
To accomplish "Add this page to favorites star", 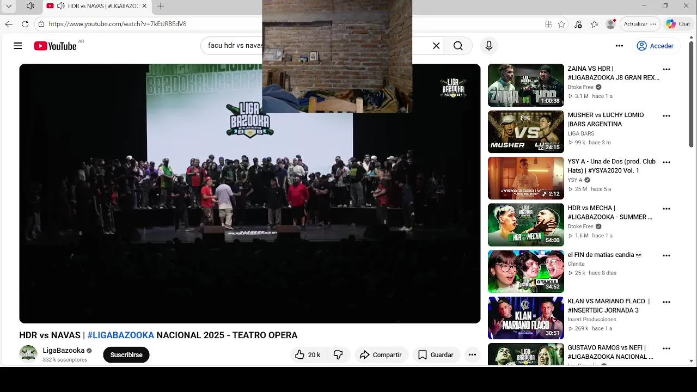I will pos(561,24).
